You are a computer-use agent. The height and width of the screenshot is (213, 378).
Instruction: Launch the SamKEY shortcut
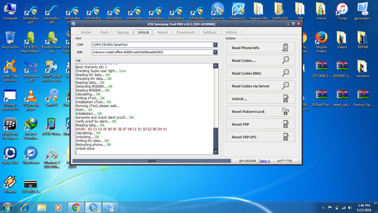tap(51, 98)
